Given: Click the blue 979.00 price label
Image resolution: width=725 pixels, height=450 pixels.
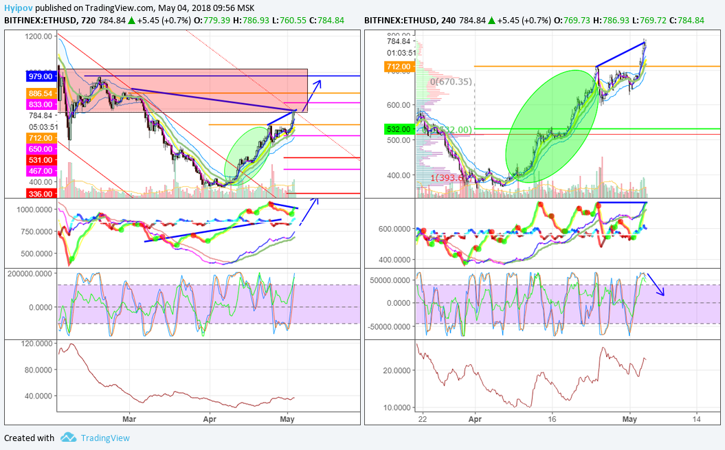Looking at the screenshot, I should point(41,76).
